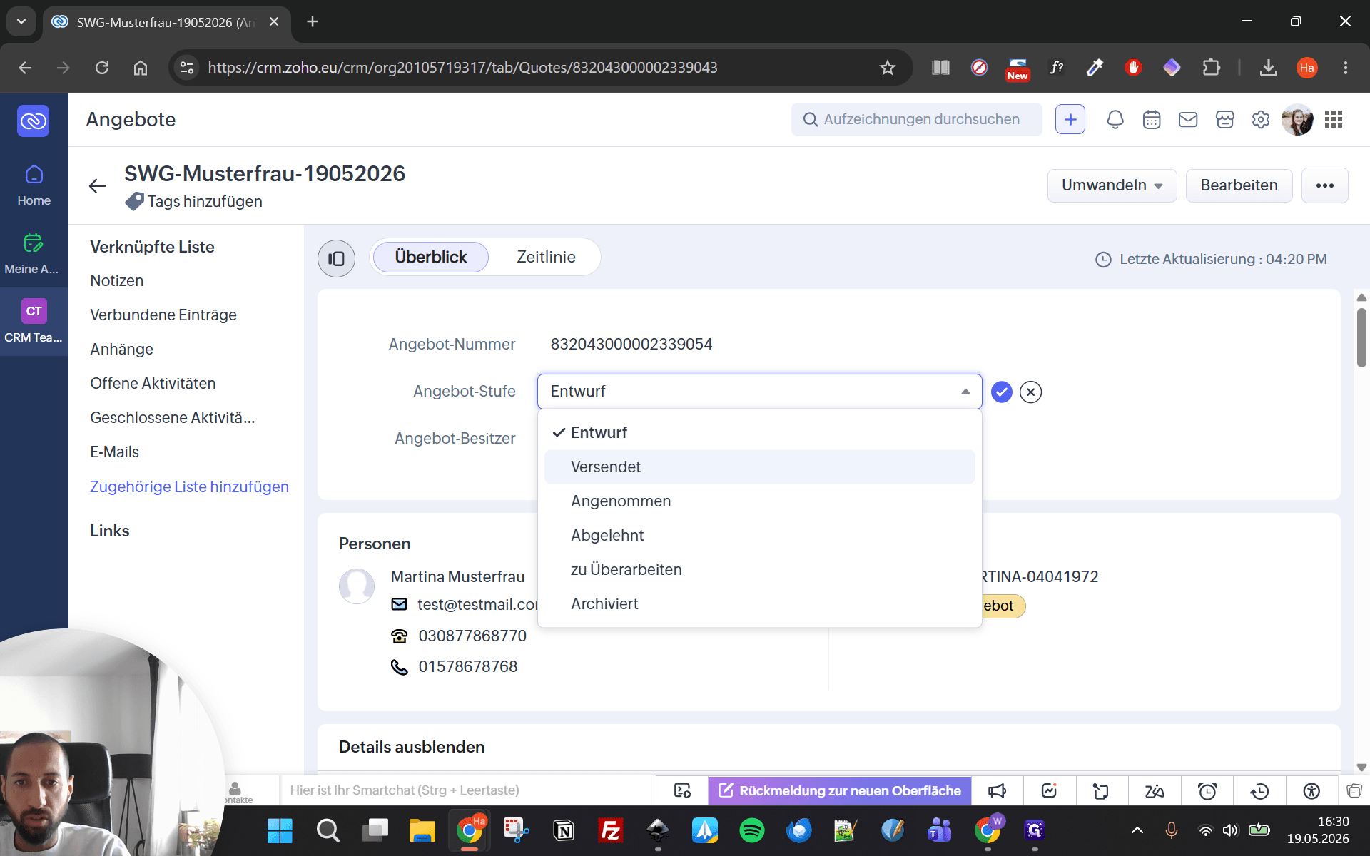Open the settings gear icon
1370x856 pixels.
click(x=1261, y=119)
